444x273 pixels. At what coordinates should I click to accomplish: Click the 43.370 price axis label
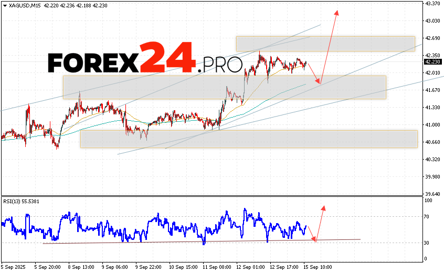click(434, 4)
